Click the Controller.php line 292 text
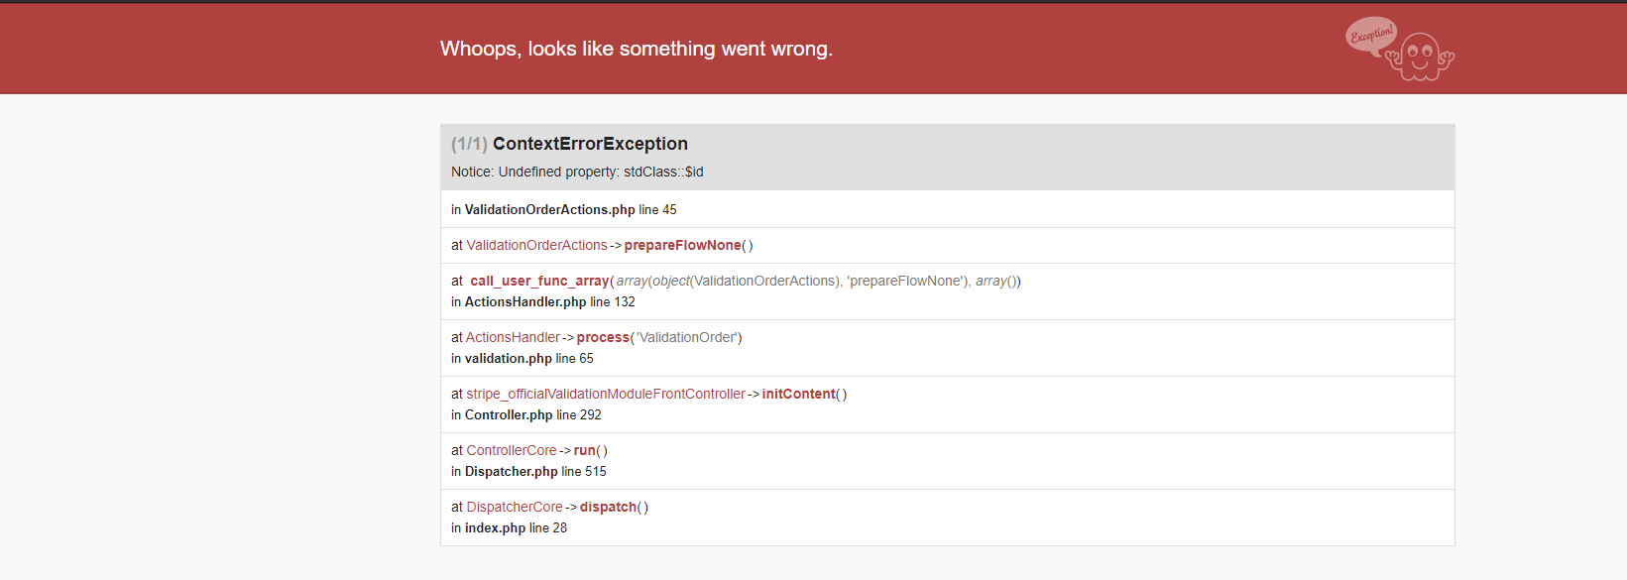1627x580 pixels. (x=526, y=414)
